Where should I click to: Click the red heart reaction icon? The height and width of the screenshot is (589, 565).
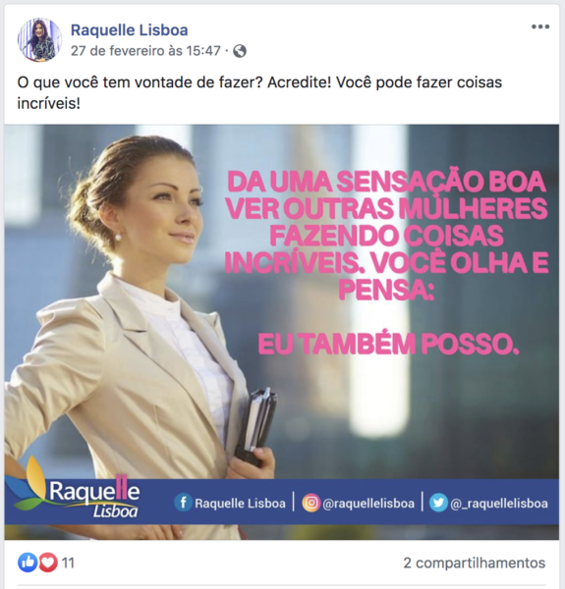tap(48, 562)
